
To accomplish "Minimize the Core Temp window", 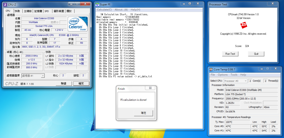I will pyautogui.click(x=262, y=68).
